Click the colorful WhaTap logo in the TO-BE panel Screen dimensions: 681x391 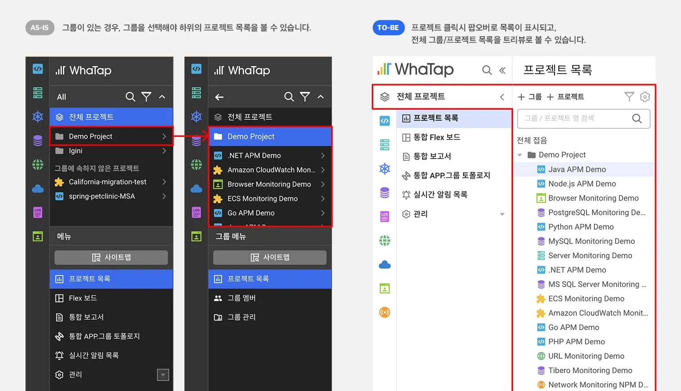point(415,69)
